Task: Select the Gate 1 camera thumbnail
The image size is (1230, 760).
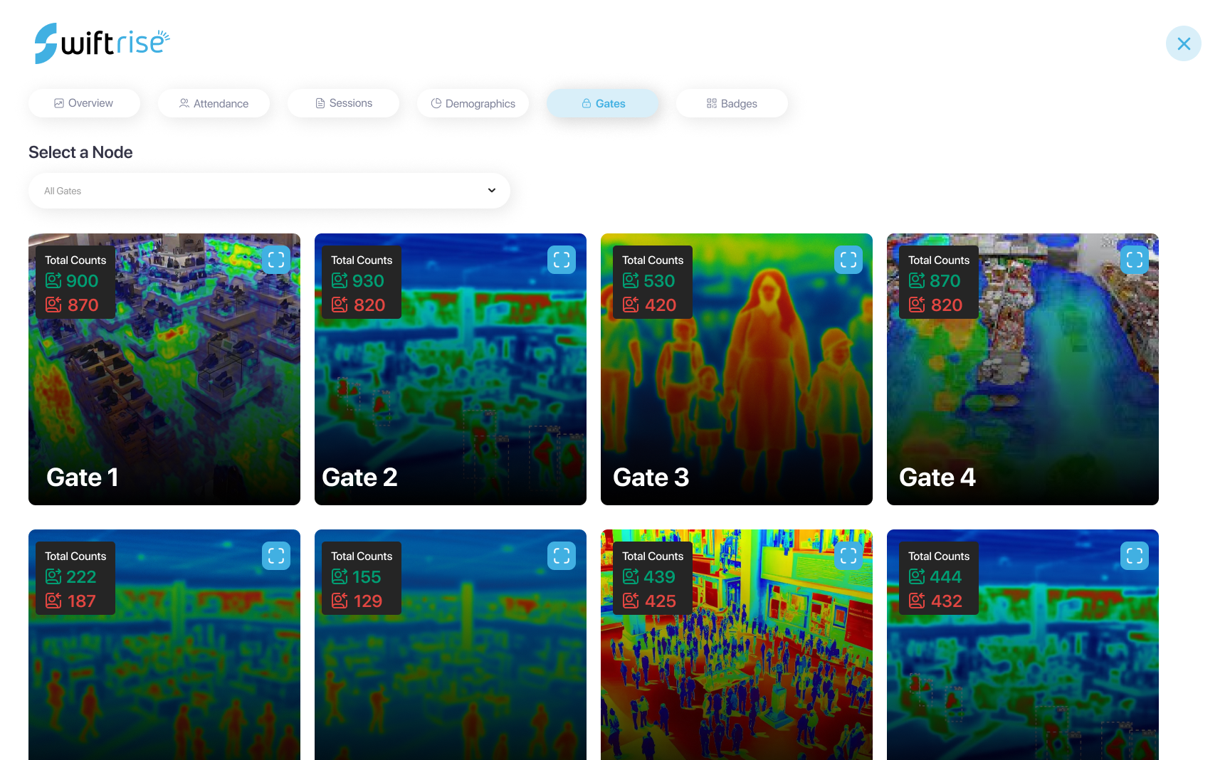Action: click(164, 384)
